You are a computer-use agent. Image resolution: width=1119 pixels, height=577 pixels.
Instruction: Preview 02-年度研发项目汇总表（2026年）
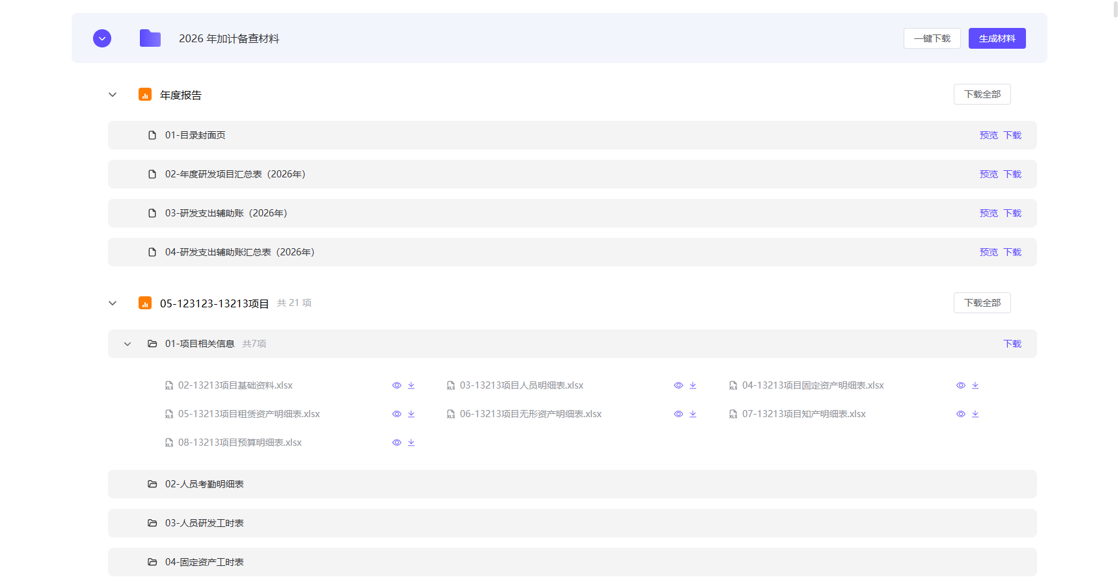click(988, 174)
